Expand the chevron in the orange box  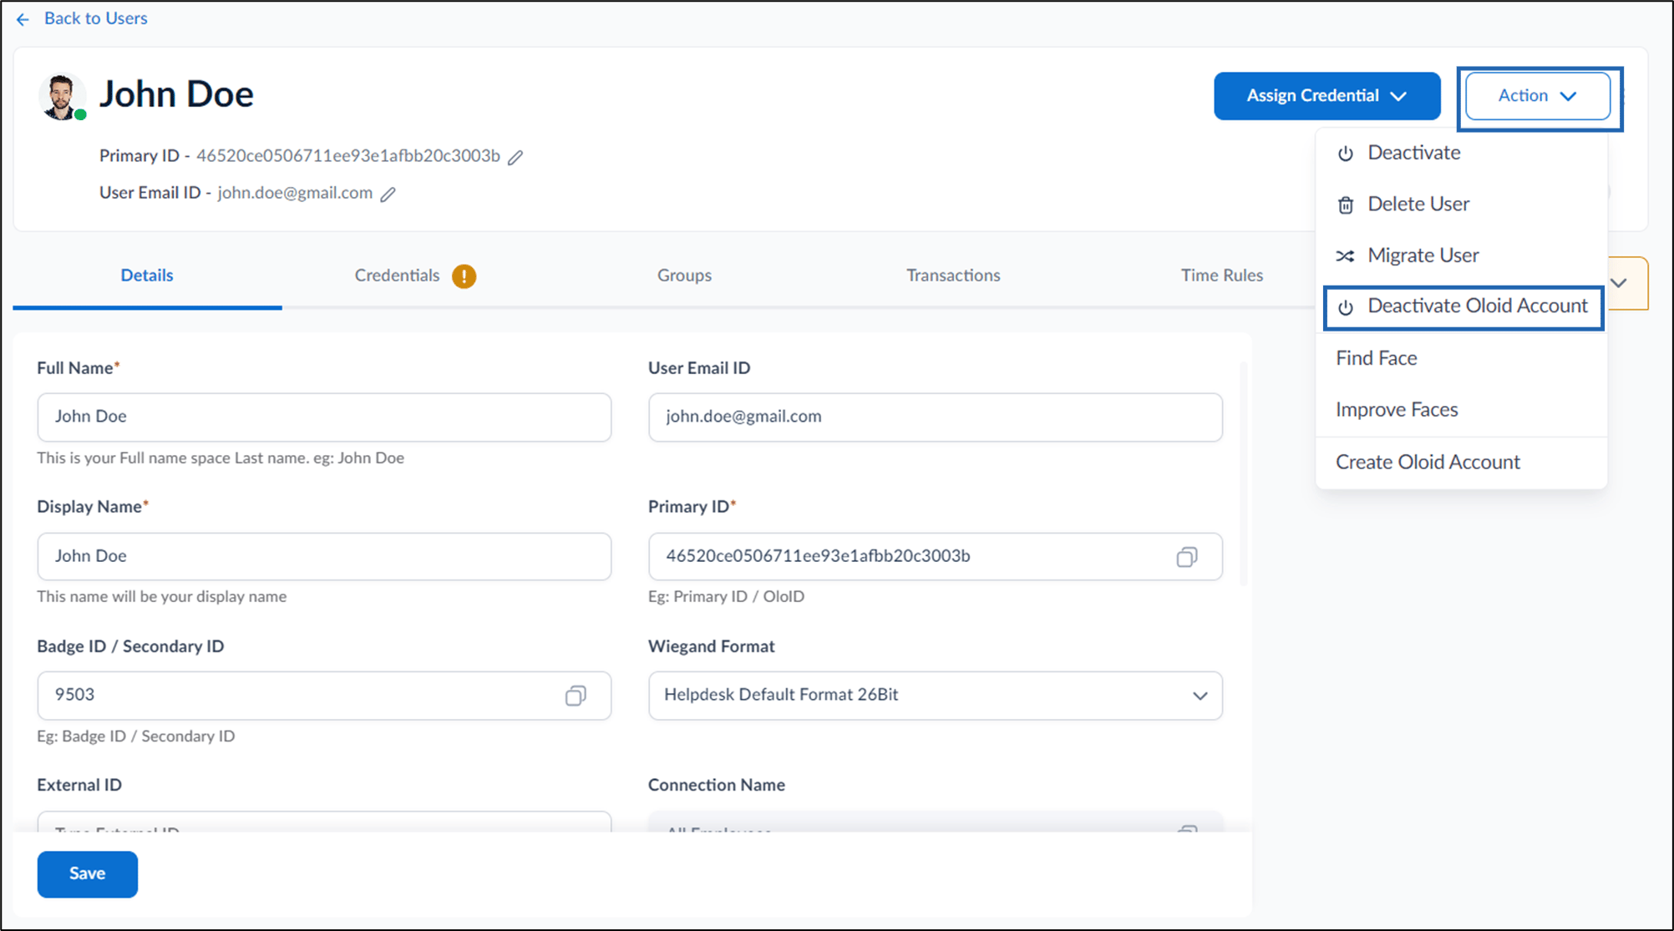tap(1619, 283)
